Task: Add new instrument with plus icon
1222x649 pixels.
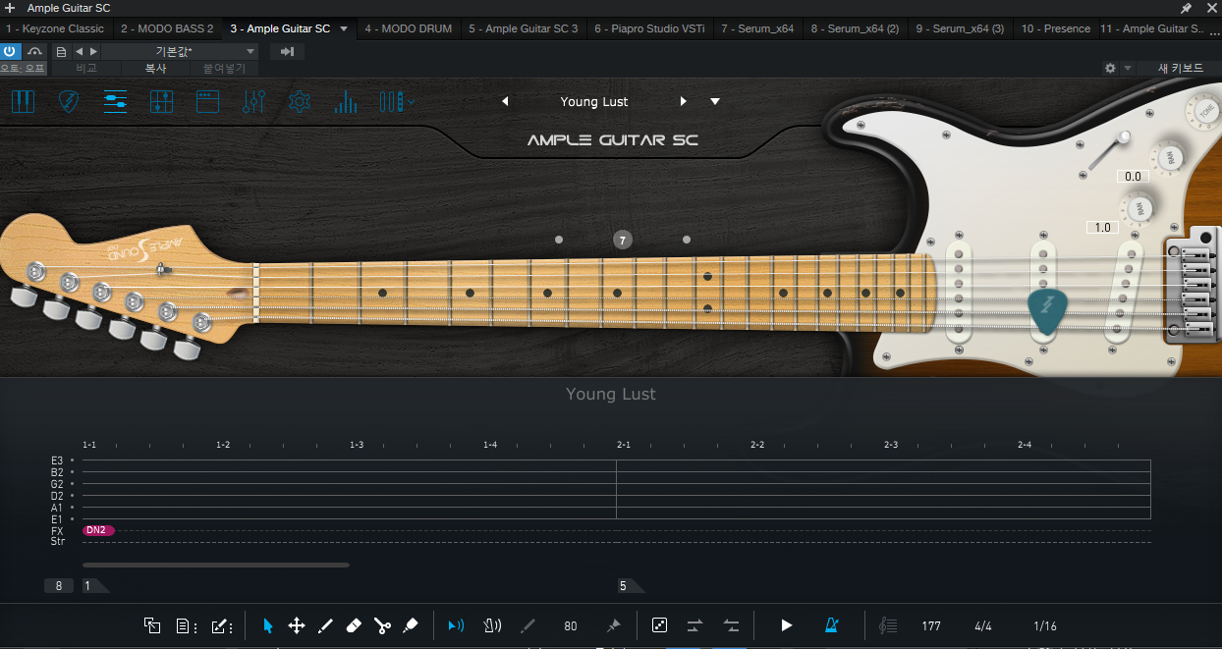Action: [10, 8]
